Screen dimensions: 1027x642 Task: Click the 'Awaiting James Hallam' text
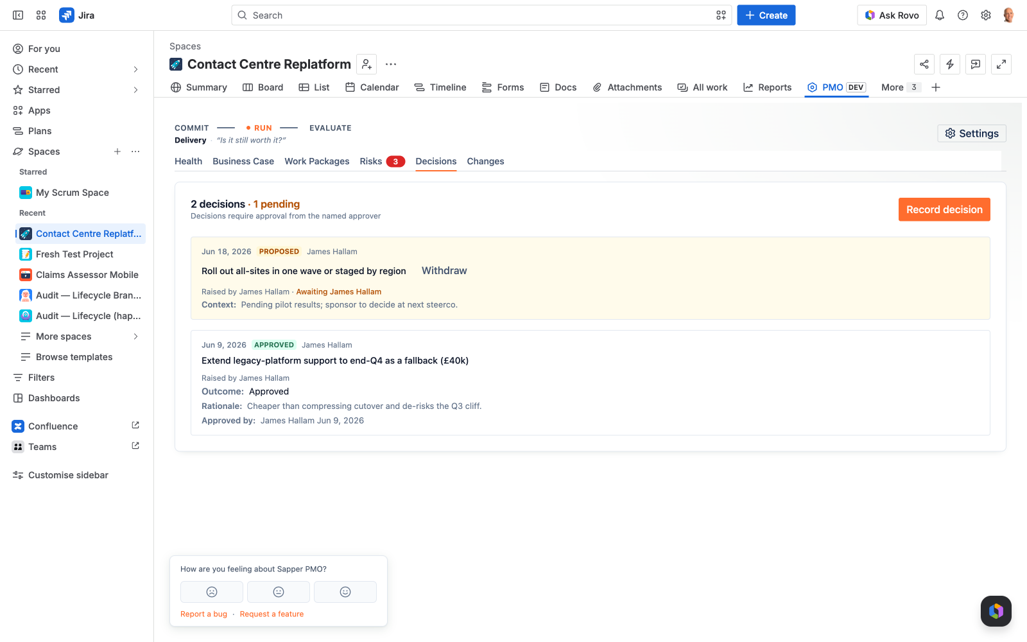[339, 291]
